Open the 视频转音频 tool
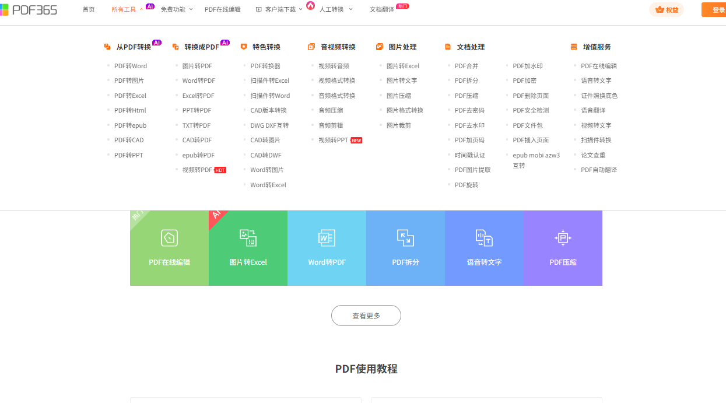Screen dimensions: 726x403 click(334, 66)
